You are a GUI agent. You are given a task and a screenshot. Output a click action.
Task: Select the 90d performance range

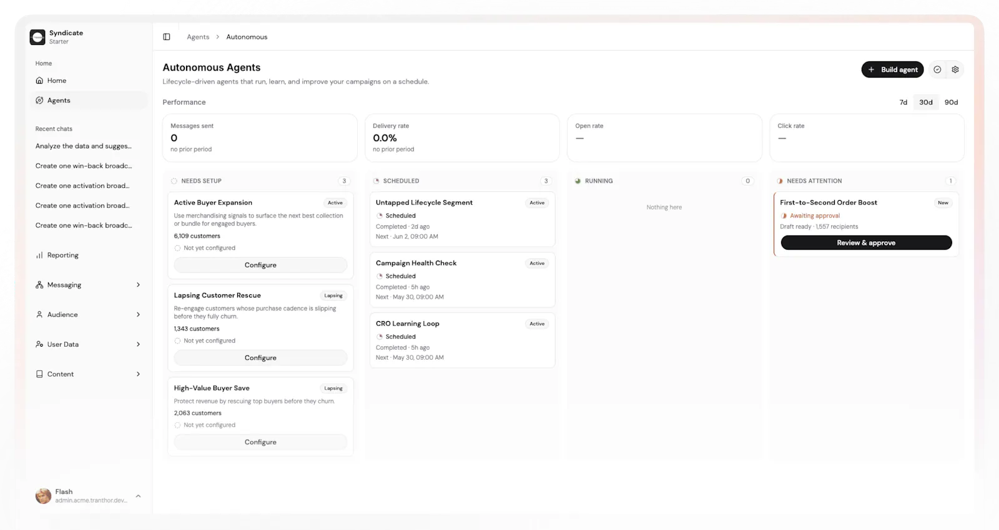(x=951, y=102)
